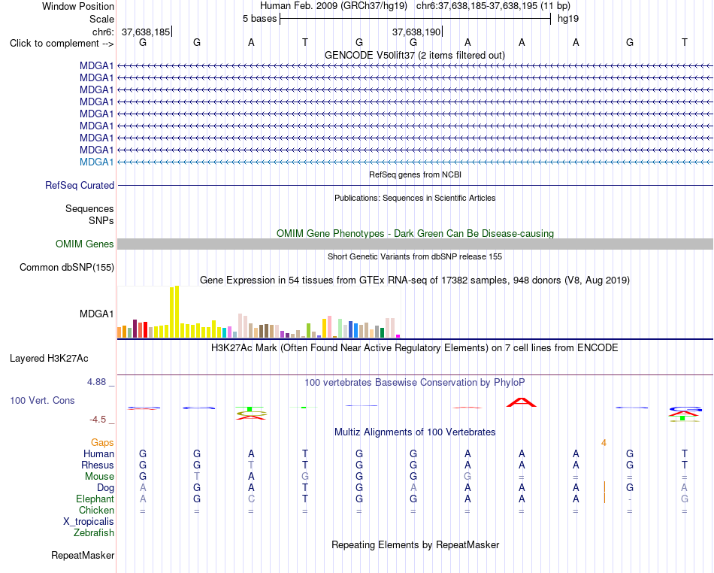Click the MDGA1 label beside the GTEx bar chart
The image size is (714, 573).
[96, 314]
